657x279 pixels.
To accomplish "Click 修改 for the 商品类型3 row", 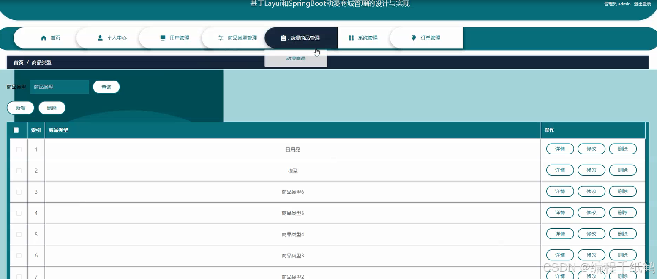I will click(x=592, y=255).
